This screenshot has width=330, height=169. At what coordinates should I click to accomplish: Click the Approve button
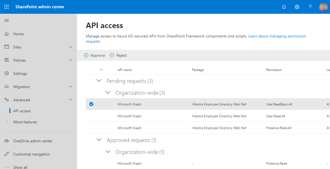point(94,55)
